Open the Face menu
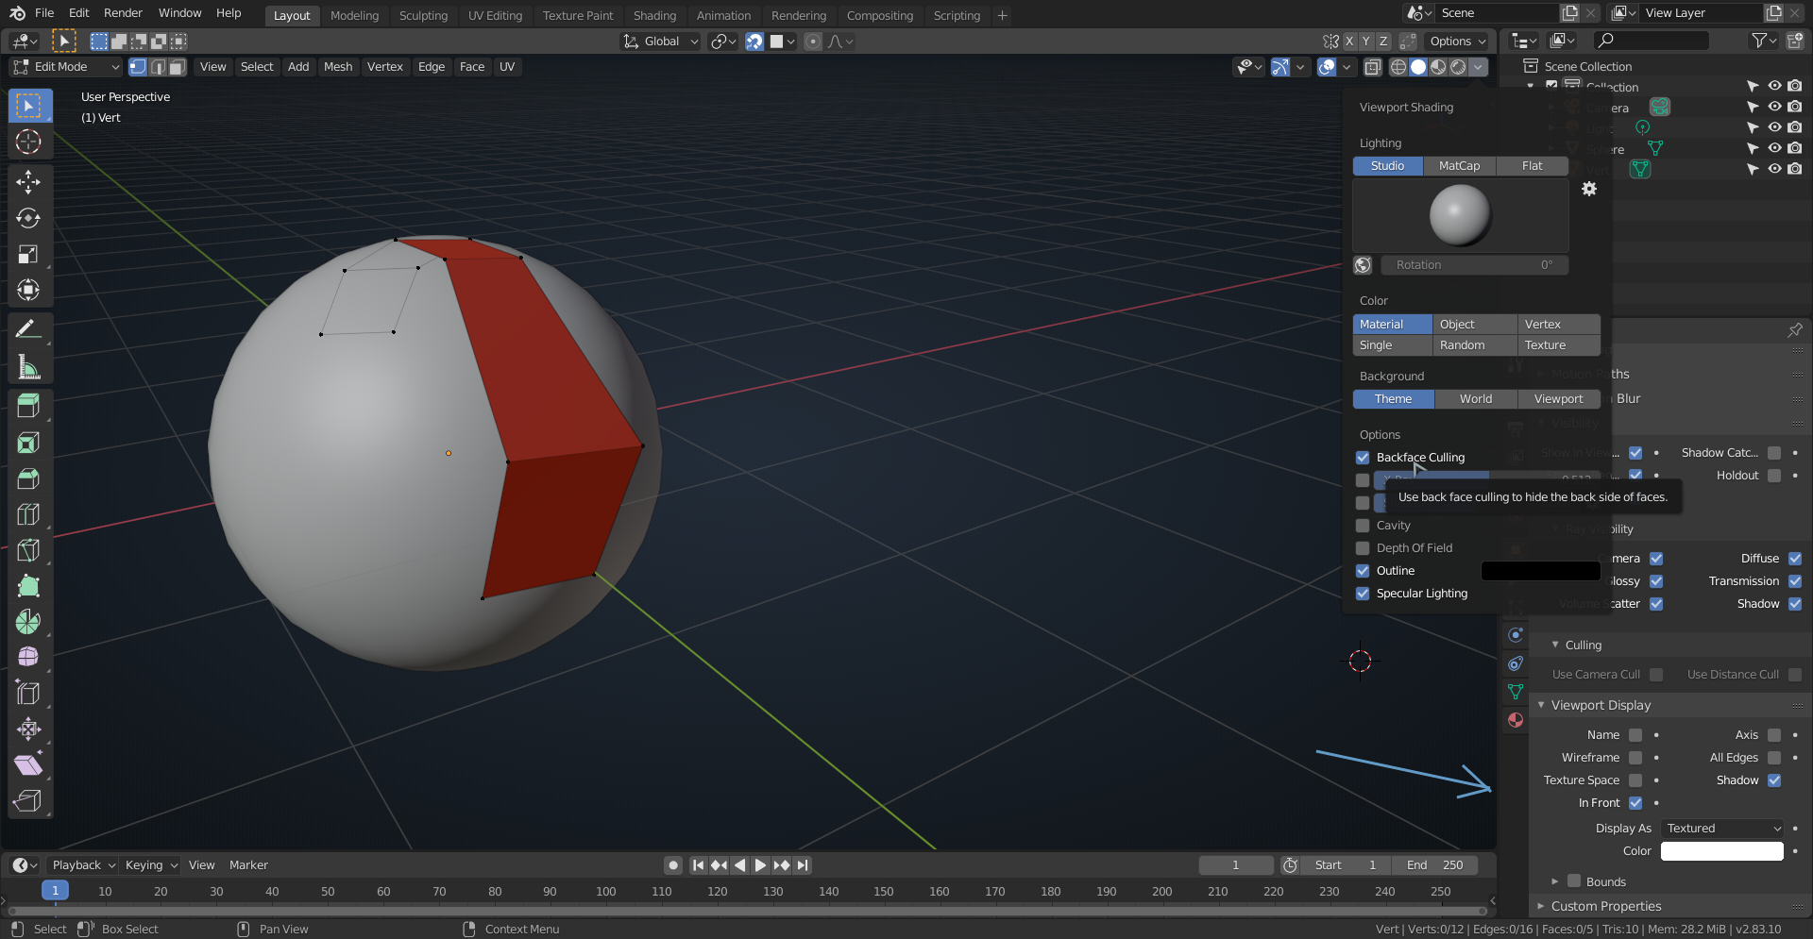 [472, 67]
